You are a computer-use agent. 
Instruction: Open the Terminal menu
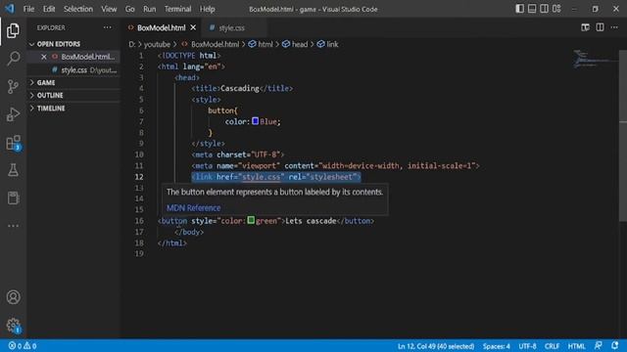[177, 9]
